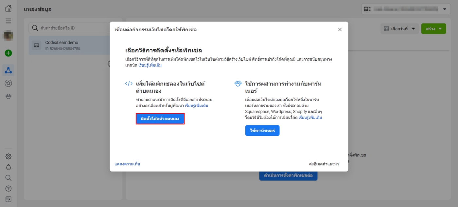Close the pixel connection dialog
458x207 pixels.
click(340, 30)
